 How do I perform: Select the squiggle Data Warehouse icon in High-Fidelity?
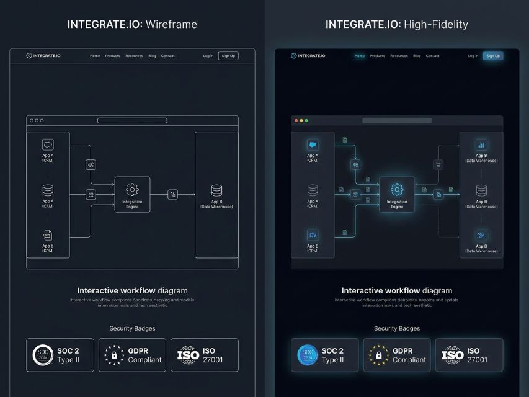click(x=481, y=235)
